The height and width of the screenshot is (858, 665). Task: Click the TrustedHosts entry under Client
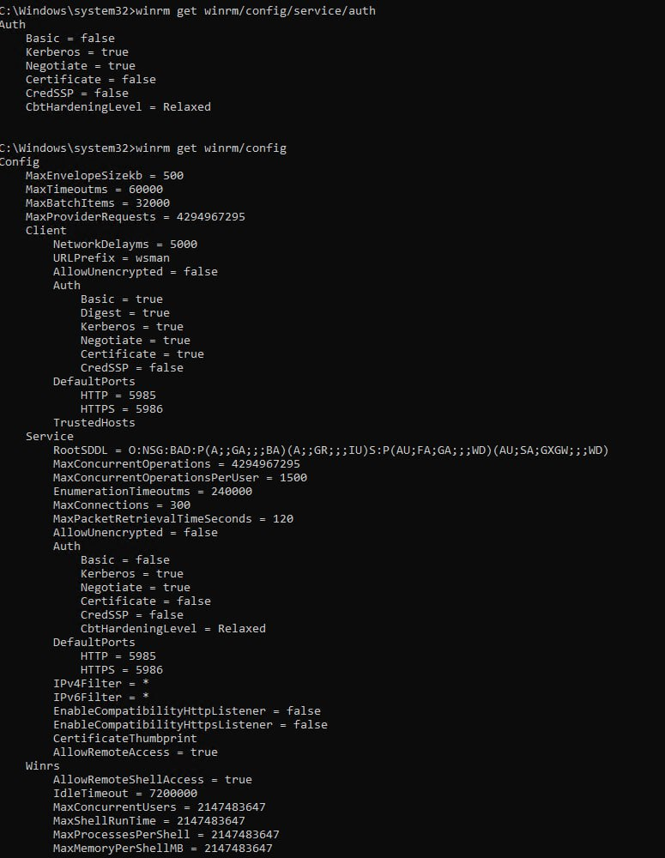tap(94, 422)
